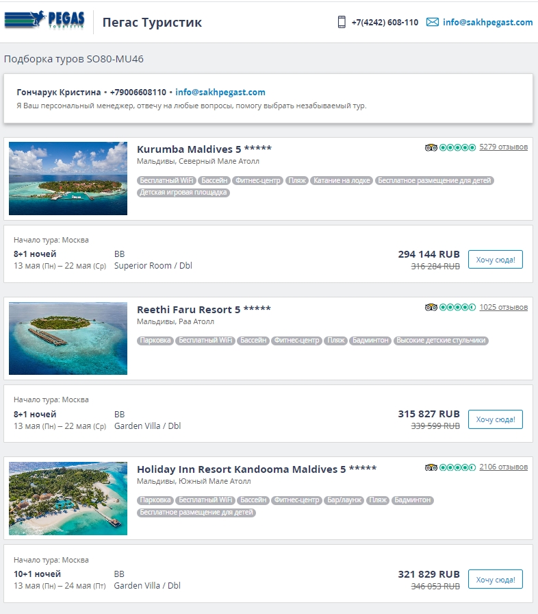Click Детская игровая площадка tag
The width and height of the screenshot is (538, 614).
coord(183,193)
